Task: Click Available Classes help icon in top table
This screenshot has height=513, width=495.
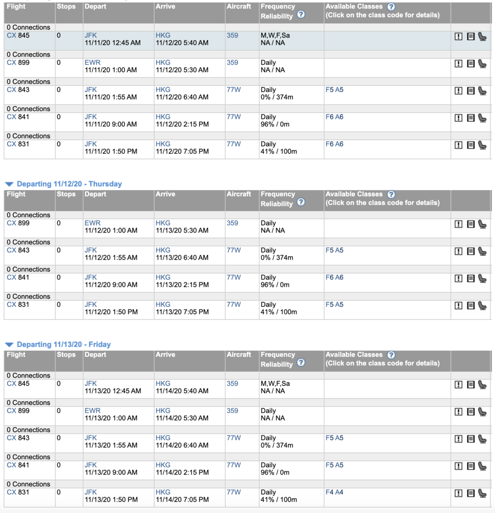Action: point(391,7)
